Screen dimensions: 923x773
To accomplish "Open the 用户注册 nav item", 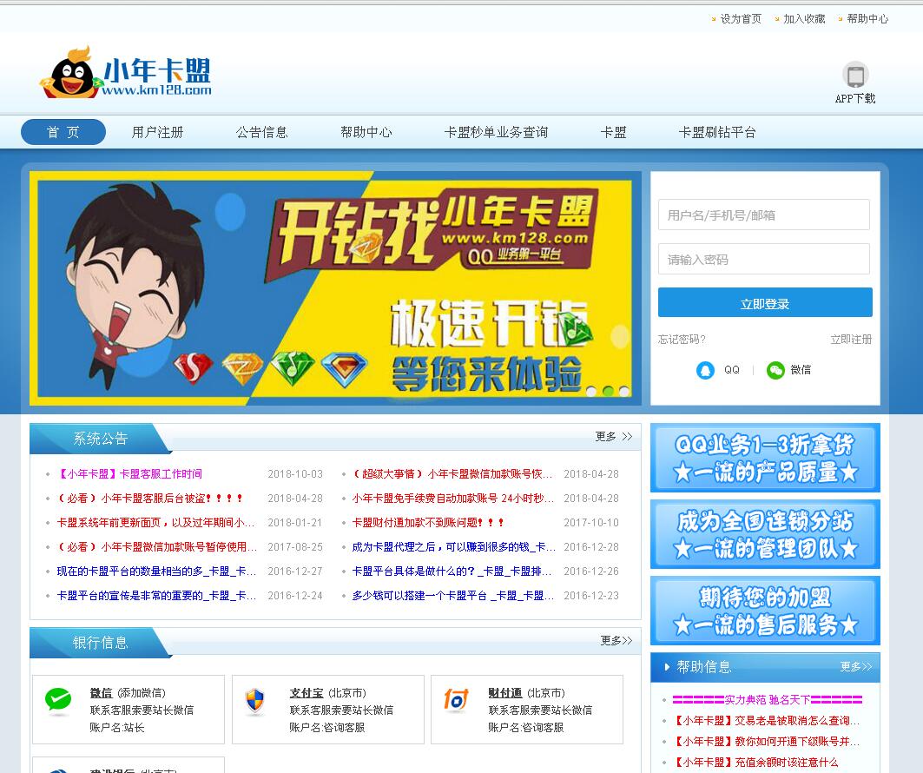I will (157, 132).
